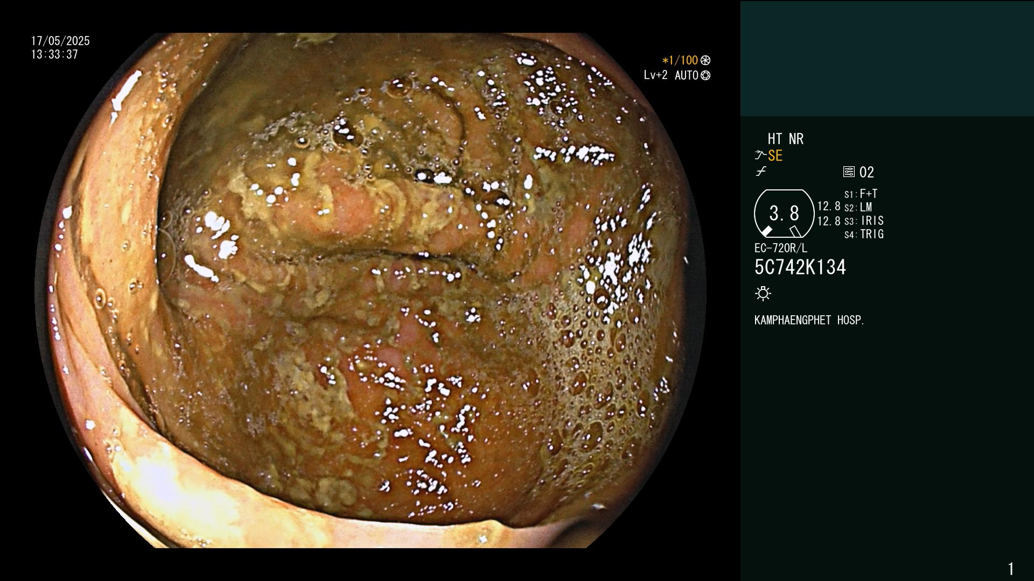Click the timestamp 13:33:37

click(x=54, y=54)
